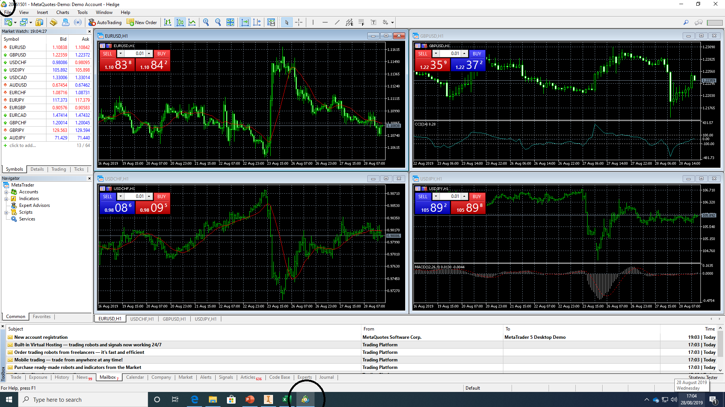Open the Tools menu
This screenshot has height=407, width=725.
coord(82,12)
